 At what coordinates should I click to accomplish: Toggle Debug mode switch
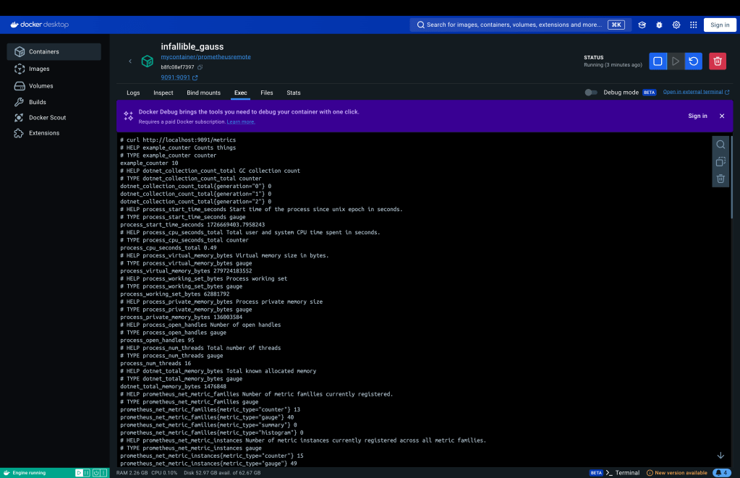pos(591,93)
